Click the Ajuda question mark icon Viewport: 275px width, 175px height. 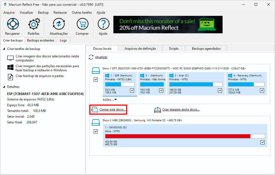coord(104,24)
